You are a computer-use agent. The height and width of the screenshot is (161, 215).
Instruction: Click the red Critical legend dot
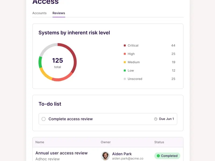(125, 46)
